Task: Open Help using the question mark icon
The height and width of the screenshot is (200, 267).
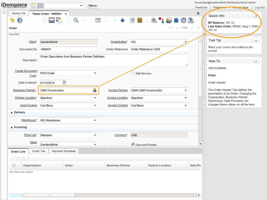Action: (x=20, y=20)
